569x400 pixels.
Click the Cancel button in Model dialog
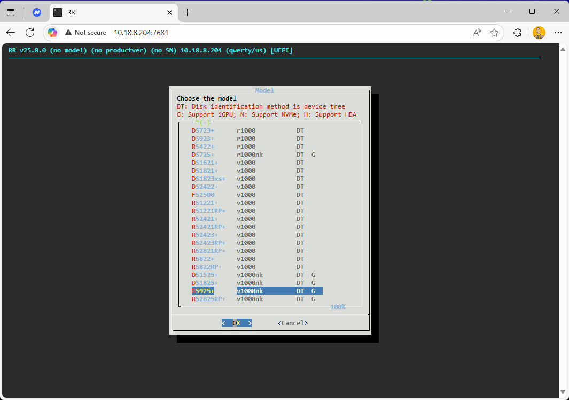[x=293, y=323]
